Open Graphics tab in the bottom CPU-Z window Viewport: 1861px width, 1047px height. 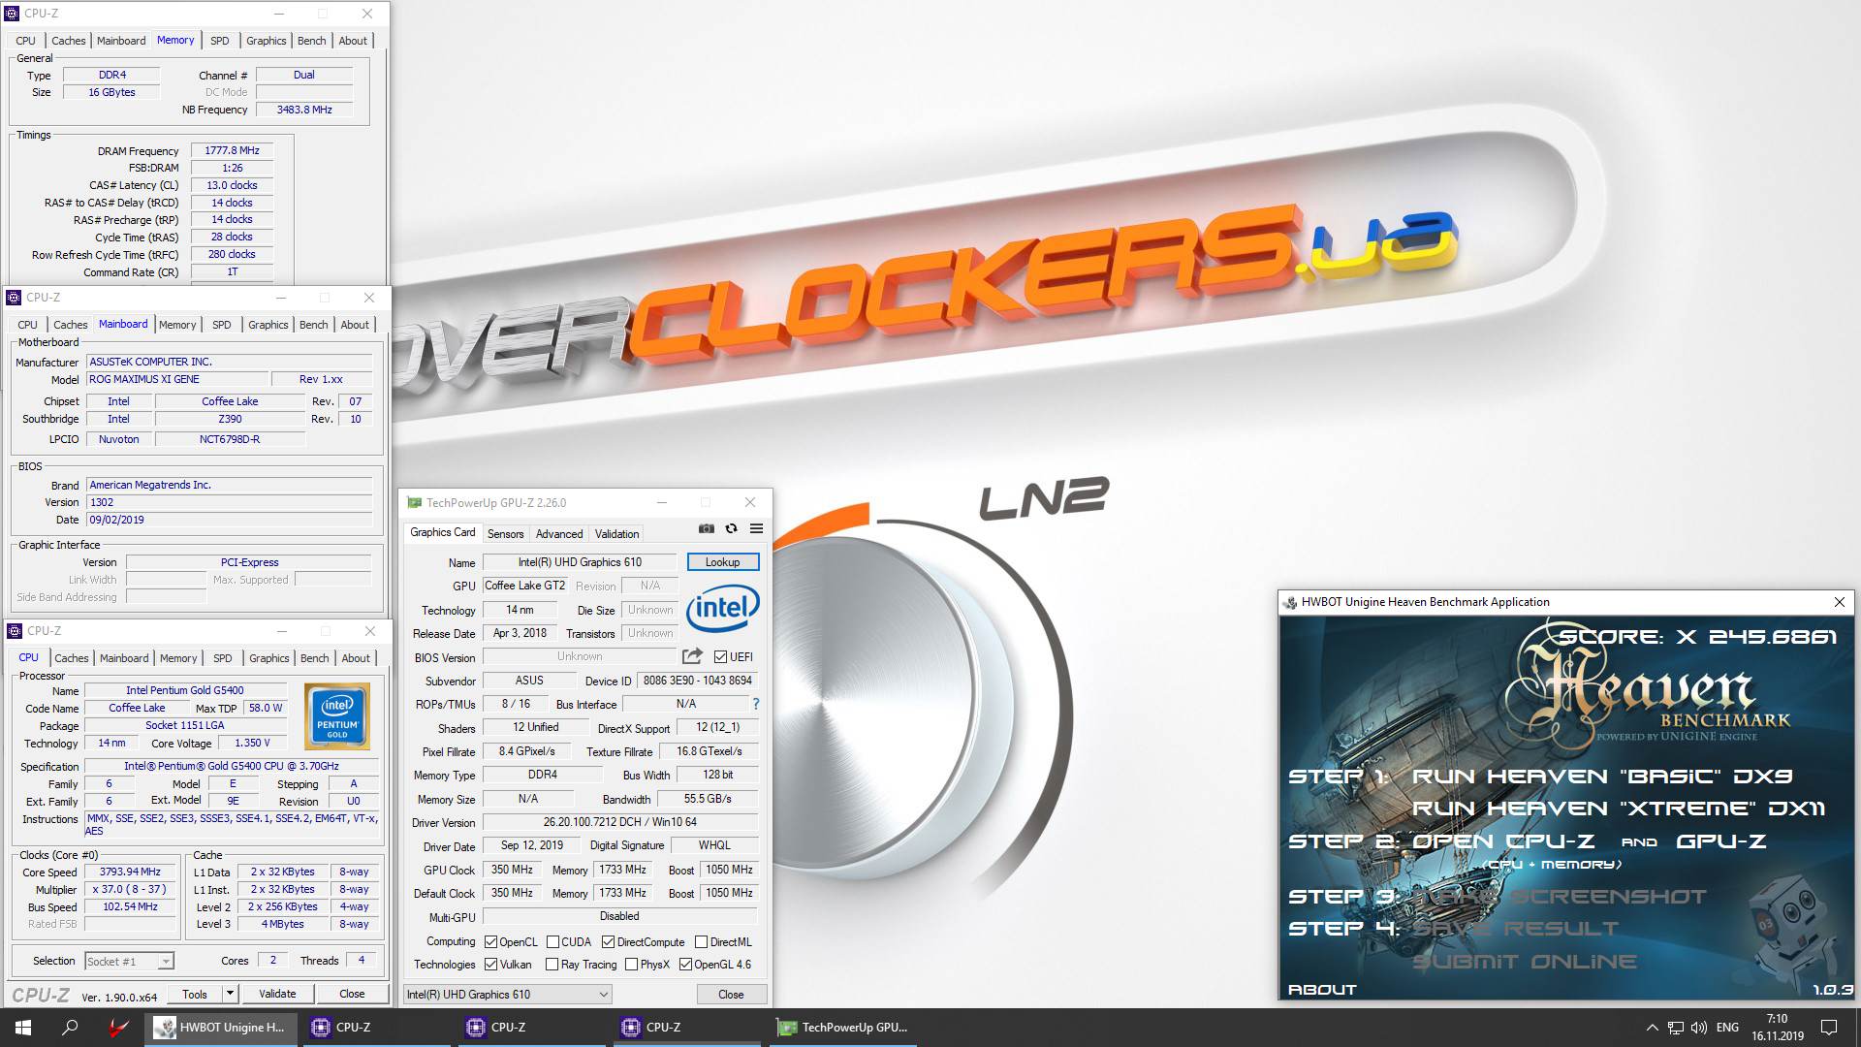[x=268, y=658]
